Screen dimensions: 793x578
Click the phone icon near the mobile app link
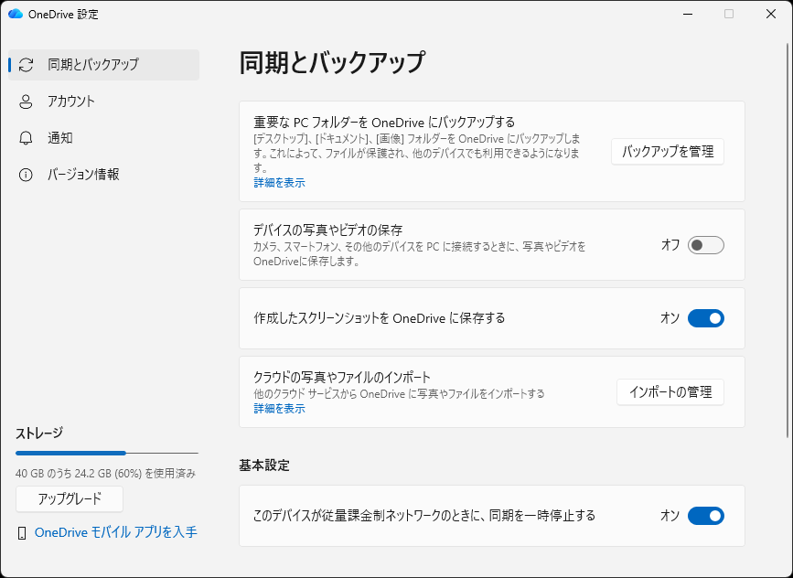[22, 531]
